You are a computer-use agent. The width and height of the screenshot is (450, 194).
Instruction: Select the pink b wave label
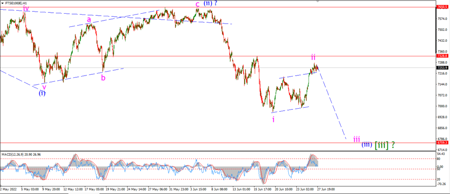click(x=103, y=77)
